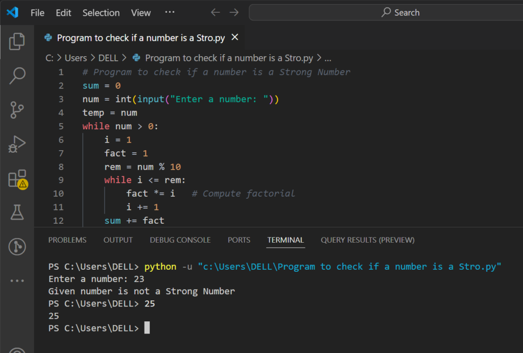
Task: Click 'while i <= rem:' line
Action: pos(145,180)
